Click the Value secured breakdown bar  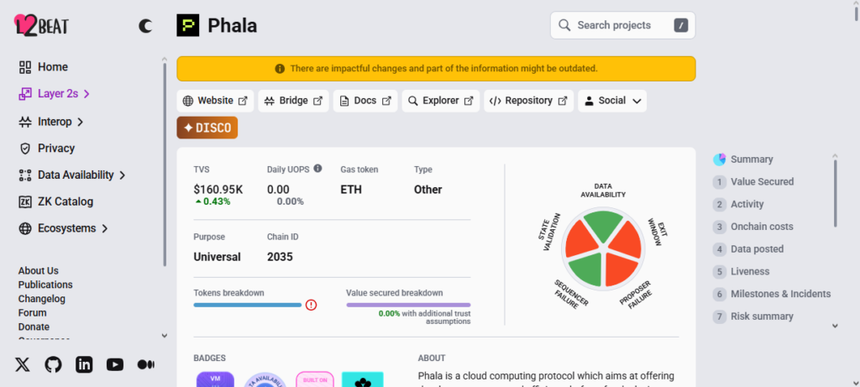coord(408,305)
